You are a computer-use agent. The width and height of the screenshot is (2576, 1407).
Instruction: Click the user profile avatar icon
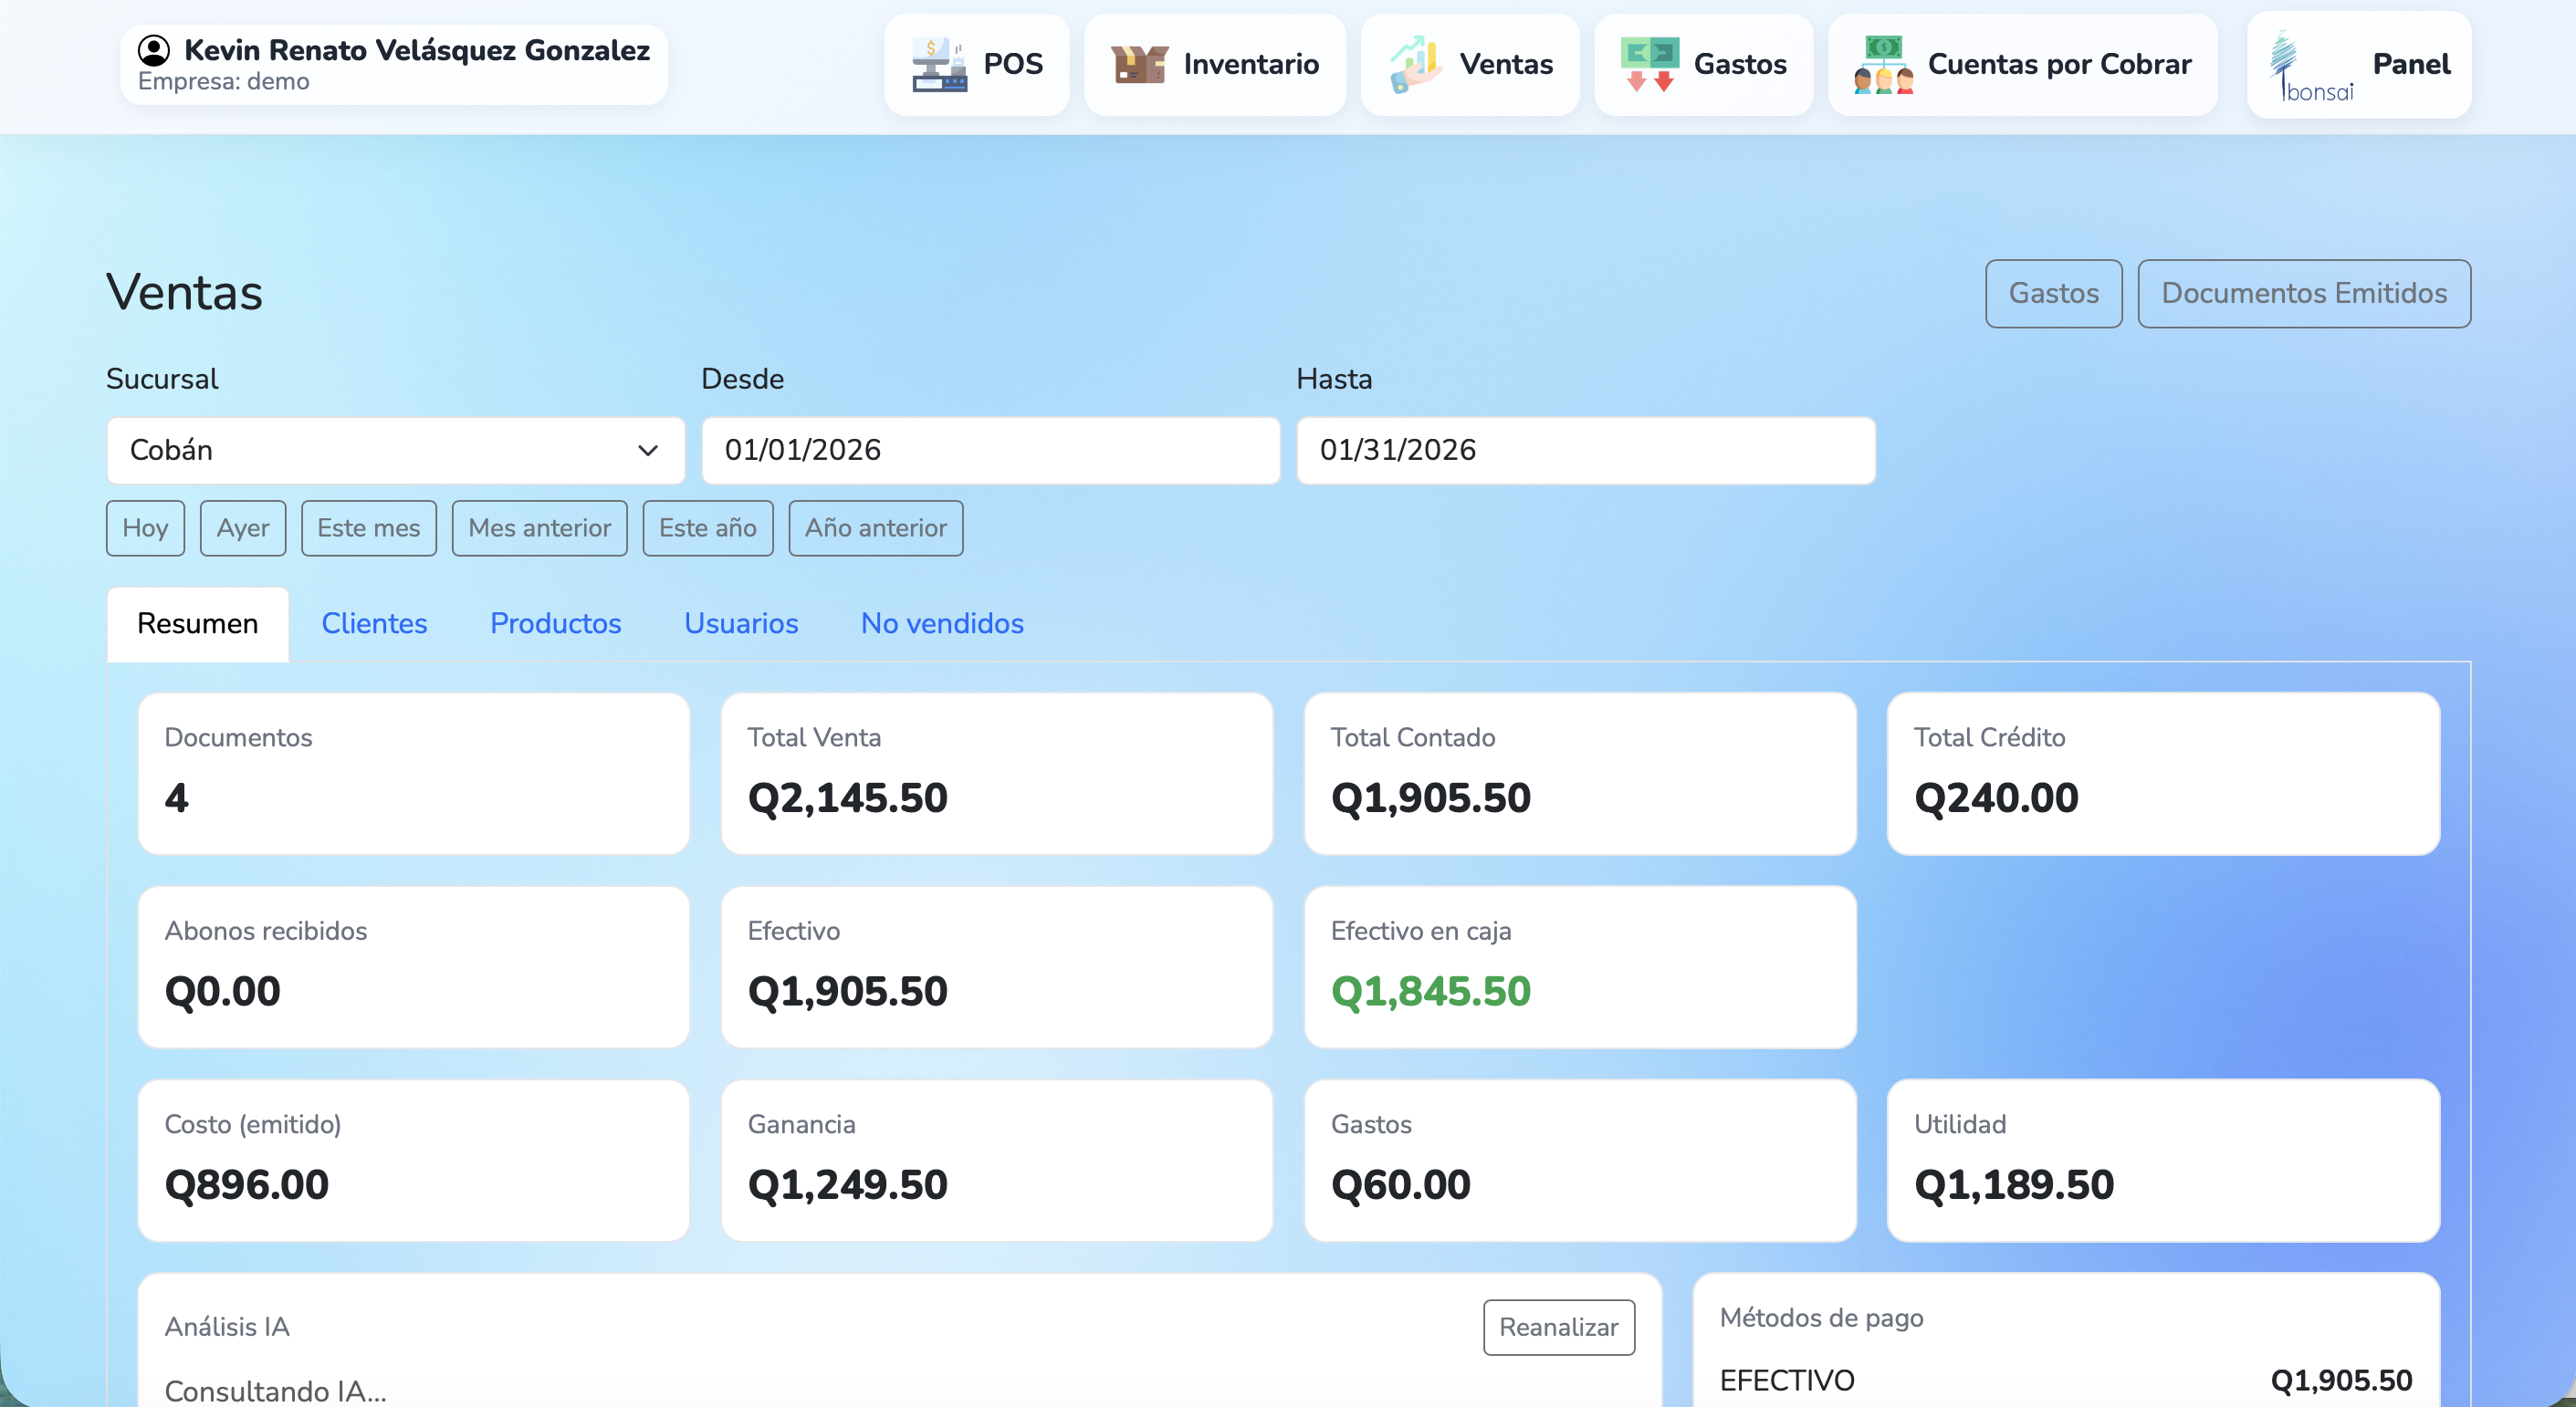pyautogui.click(x=153, y=50)
